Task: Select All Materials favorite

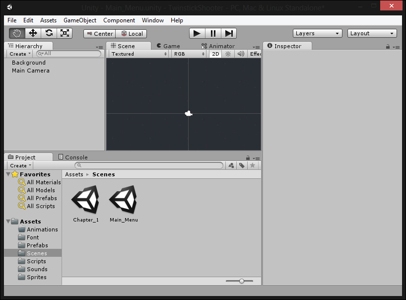Action: 39,182
